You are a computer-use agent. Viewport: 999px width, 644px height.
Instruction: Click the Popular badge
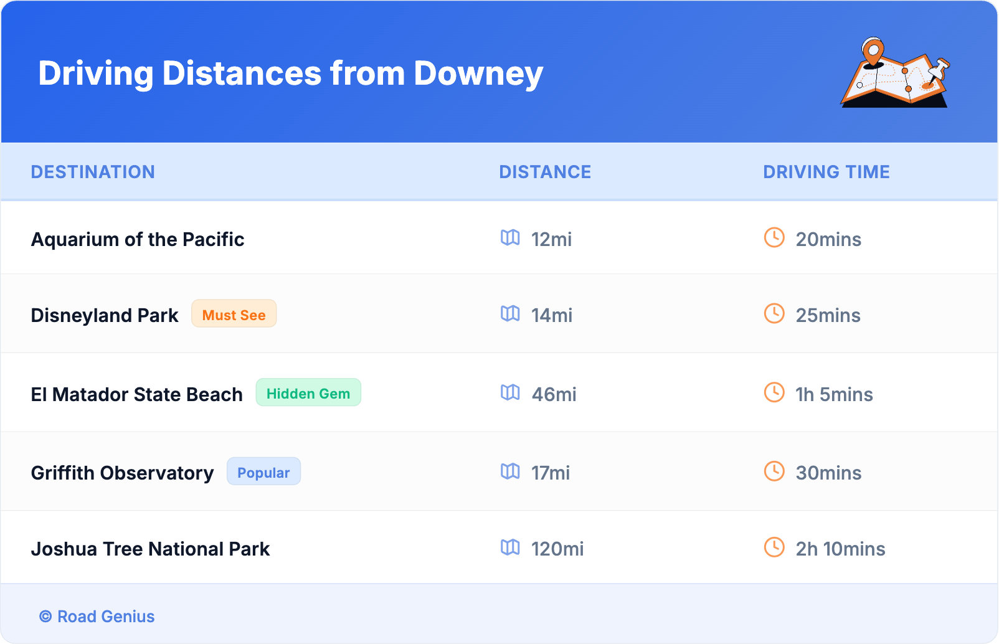pos(263,472)
